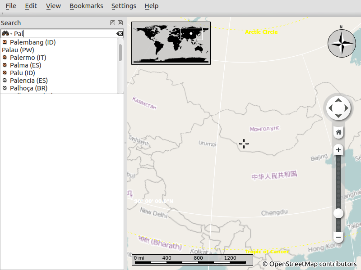Open the View menu
Viewport: 361px width, 270px height.
coord(53,6)
